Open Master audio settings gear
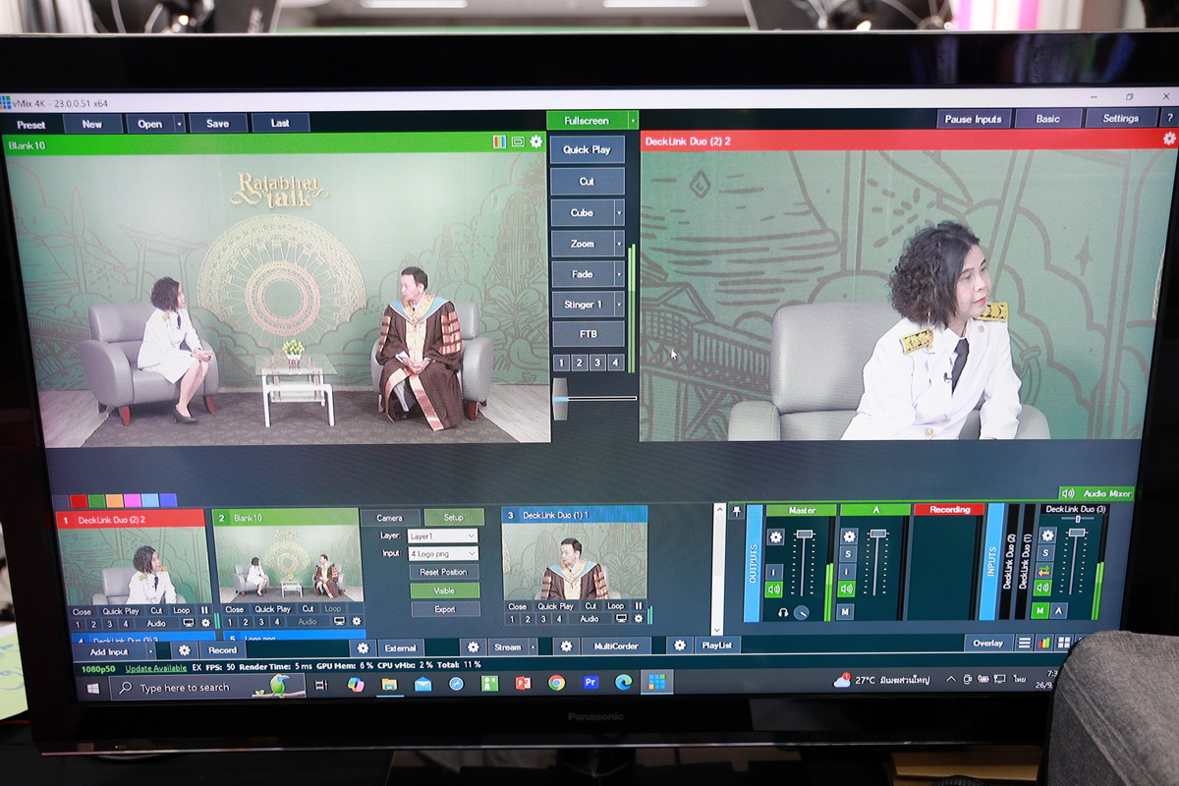The image size is (1179, 786). click(x=775, y=536)
